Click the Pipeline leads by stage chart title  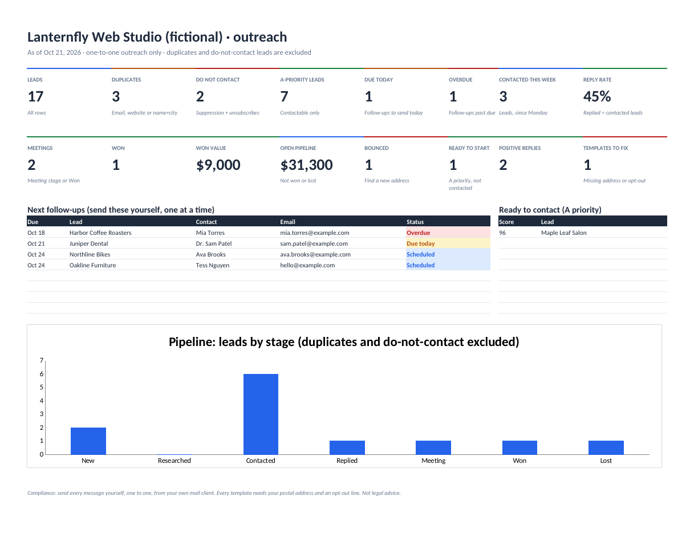[x=344, y=342]
